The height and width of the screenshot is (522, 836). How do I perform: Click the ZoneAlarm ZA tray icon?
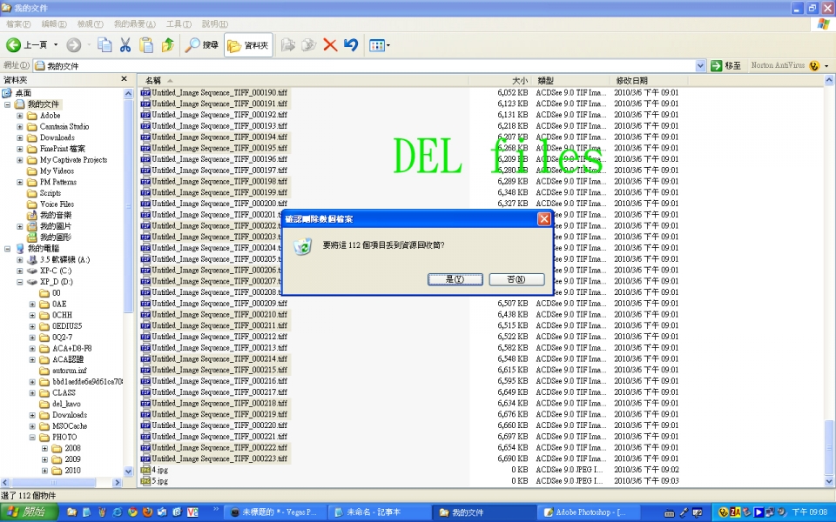735,512
